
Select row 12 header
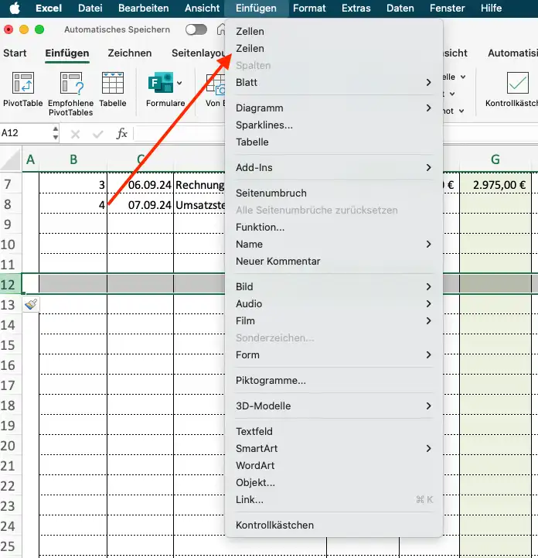[x=10, y=284]
